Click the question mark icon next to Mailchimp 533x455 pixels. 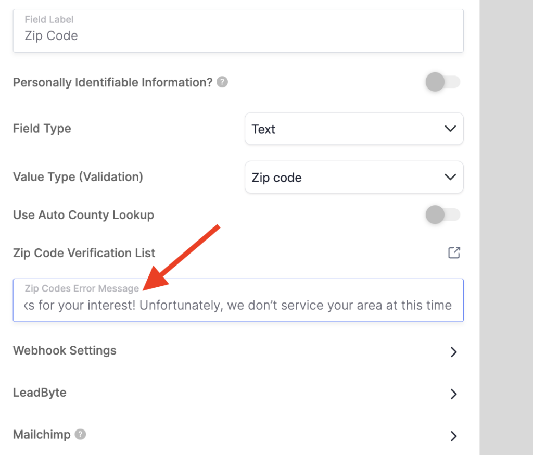[80, 434]
